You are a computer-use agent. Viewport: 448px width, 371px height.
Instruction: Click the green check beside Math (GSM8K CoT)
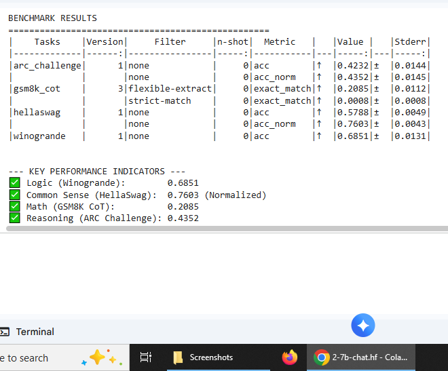click(14, 206)
